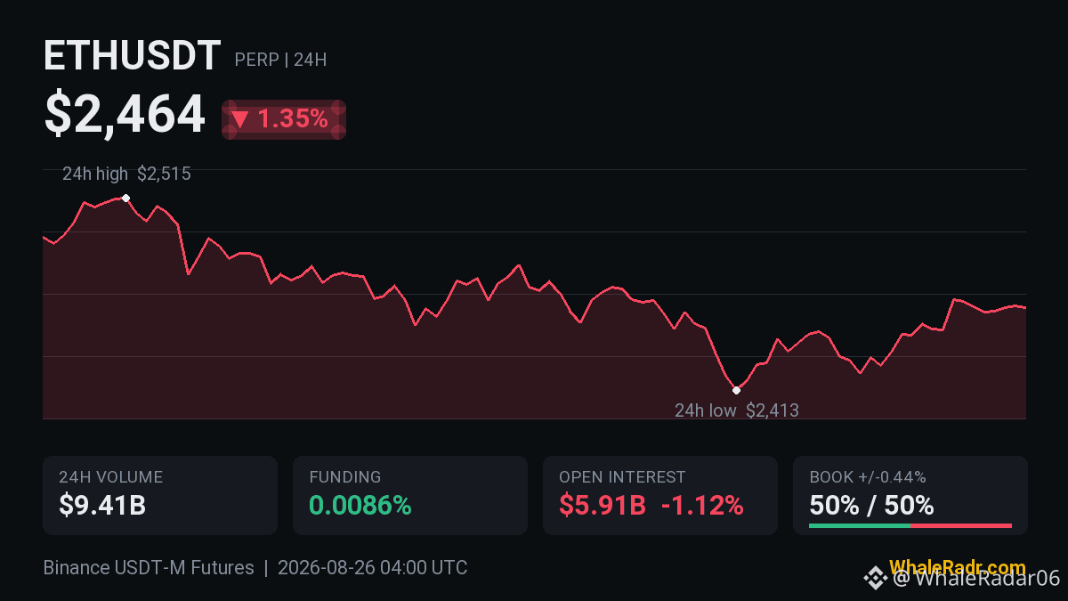
Task: Click the white 24h high marker dot
Action: pos(125,198)
